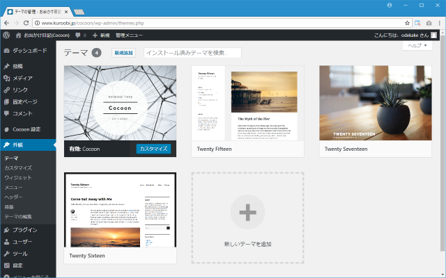Click the address bar URL
446x278 pixels.
coord(93,23)
